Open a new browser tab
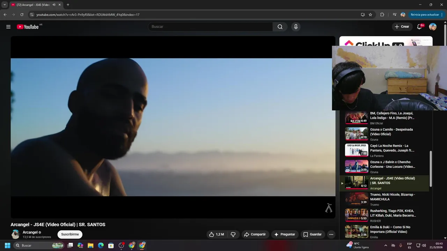 68,5
